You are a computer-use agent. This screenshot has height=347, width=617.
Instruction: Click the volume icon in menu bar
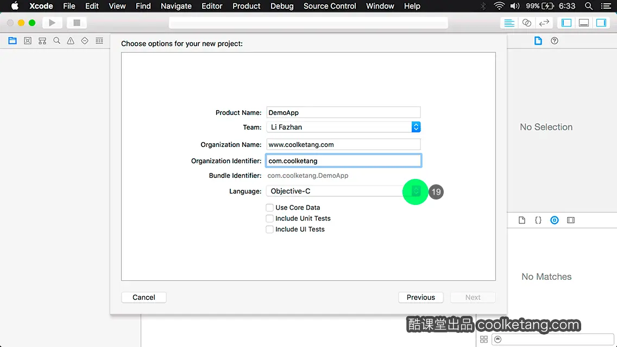(x=515, y=6)
